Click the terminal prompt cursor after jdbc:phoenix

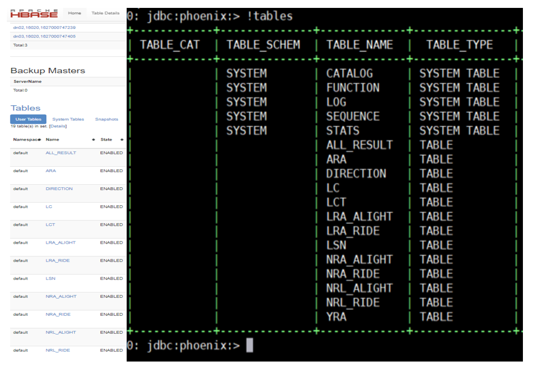point(247,347)
